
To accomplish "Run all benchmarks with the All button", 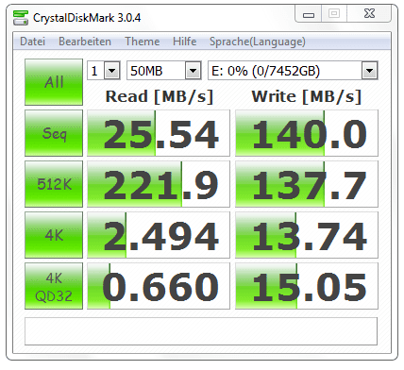I will [x=54, y=82].
